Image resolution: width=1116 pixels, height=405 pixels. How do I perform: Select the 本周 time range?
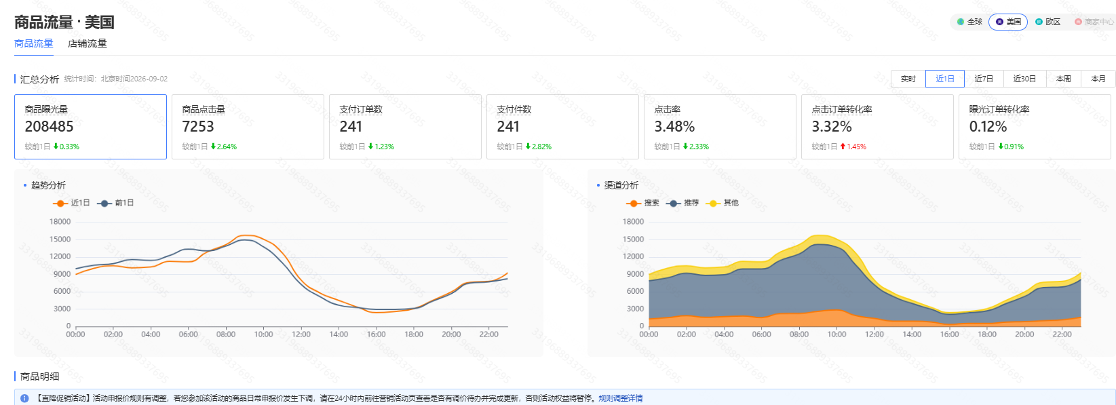click(x=1064, y=79)
